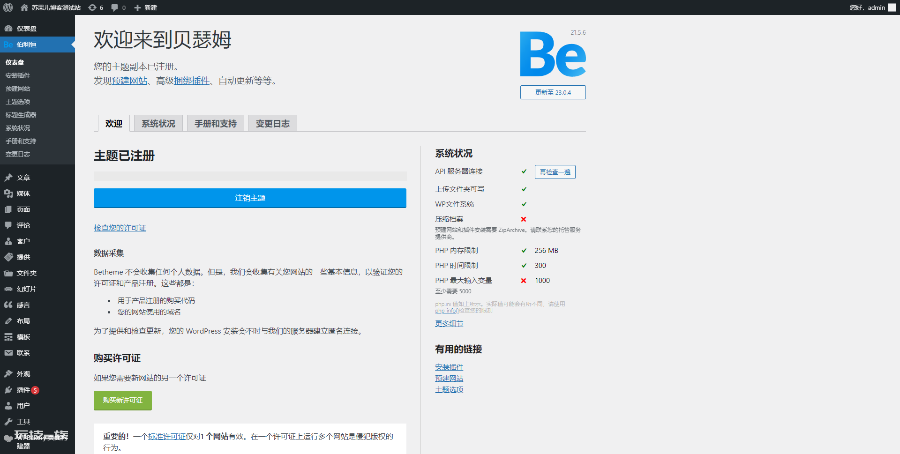Viewport: 900px width, 454px height.
Task: Open 幻灯片 slides icon in the sidebar
Action: [x=8, y=289]
